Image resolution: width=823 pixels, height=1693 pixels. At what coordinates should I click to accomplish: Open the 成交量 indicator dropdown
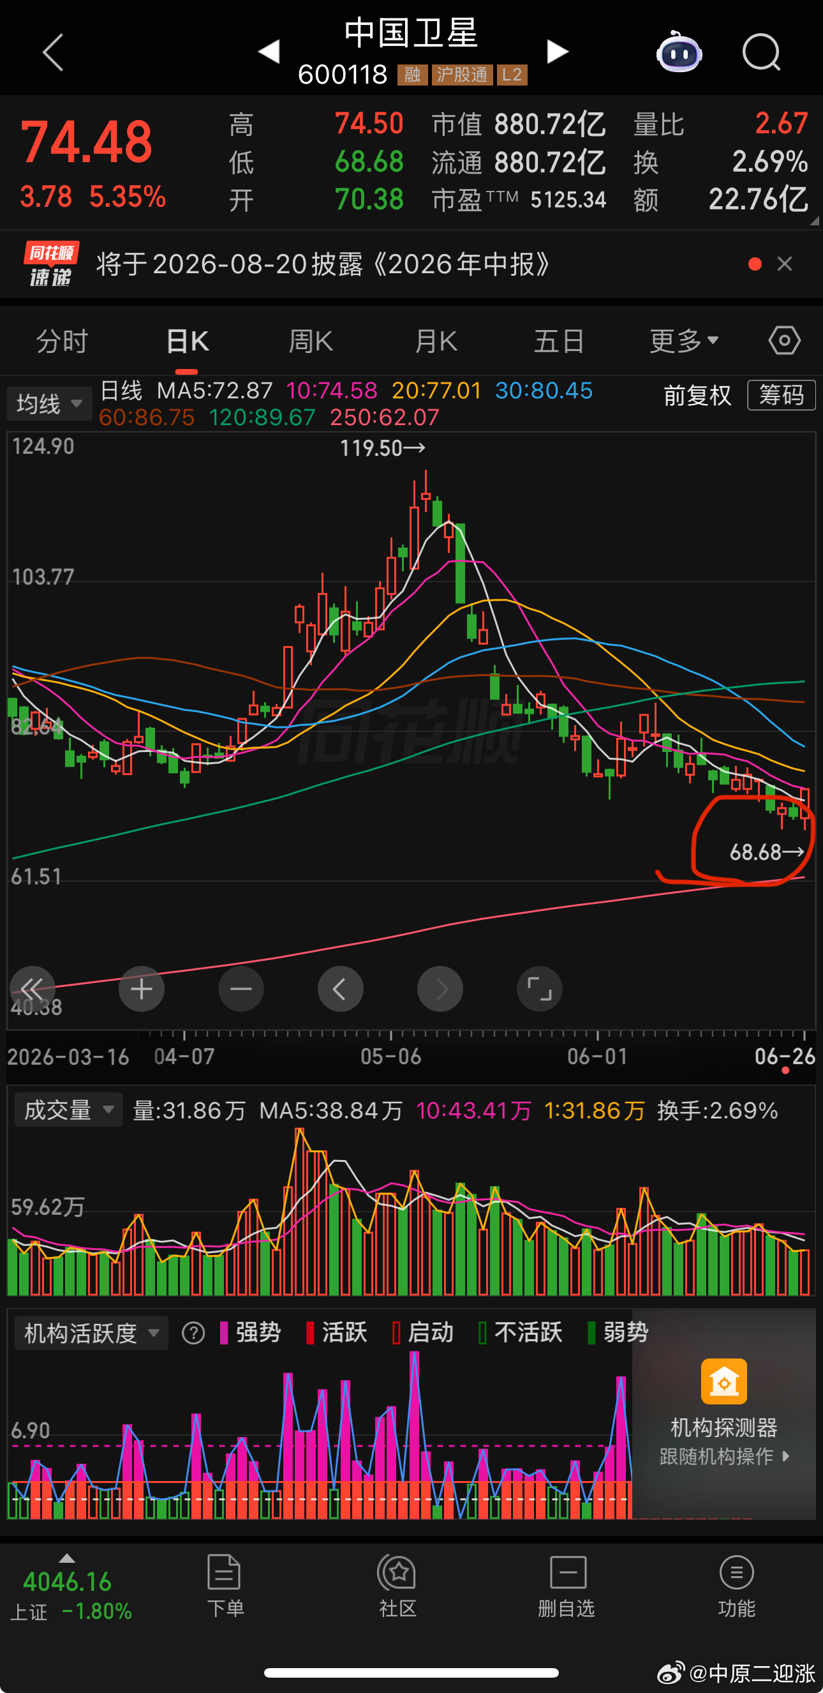click(68, 1110)
